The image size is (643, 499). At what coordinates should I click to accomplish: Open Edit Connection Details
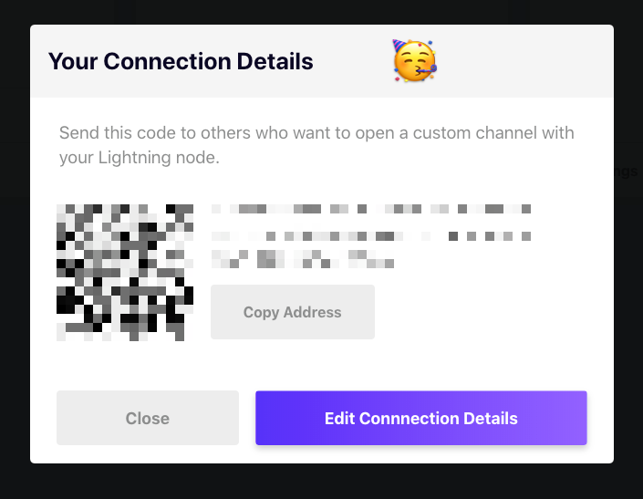pyautogui.click(x=421, y=418)
